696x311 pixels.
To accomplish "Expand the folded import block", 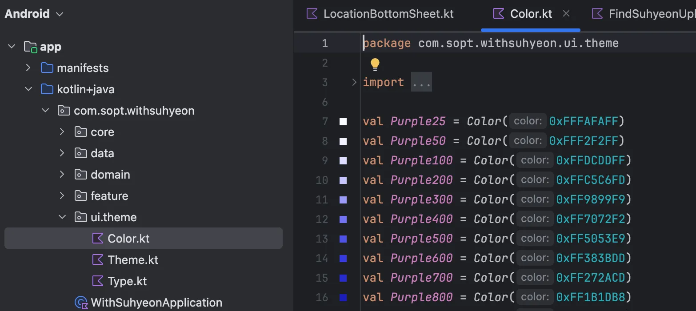I will point(354,82).
